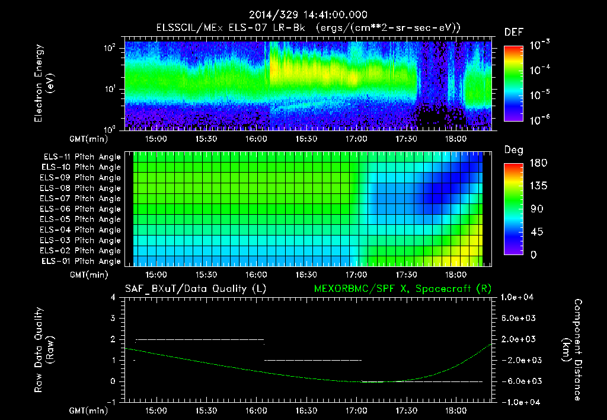Image resolution: width=607 pixels, height=420 pixels.
Task: Select the ELS-03 Pitch Angle row label
Action: (x=81, y=240)
